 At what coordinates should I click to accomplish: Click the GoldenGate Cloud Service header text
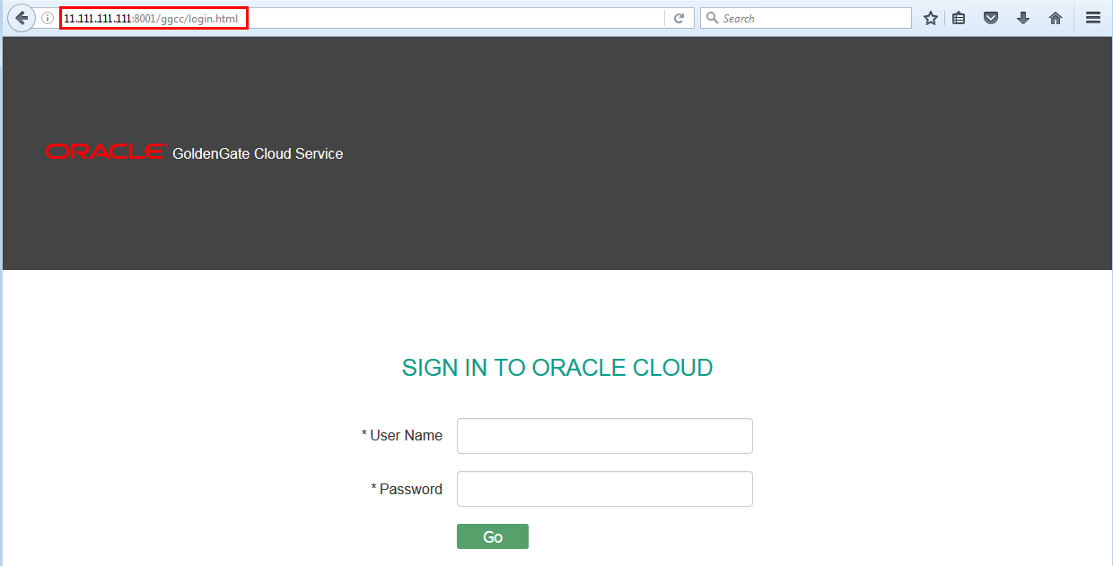pyautogui.click(x=258, y=153)
